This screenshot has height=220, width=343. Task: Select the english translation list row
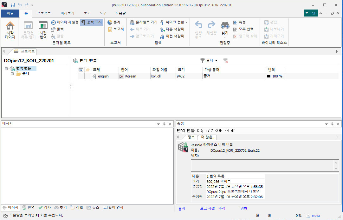pos(208,76)
